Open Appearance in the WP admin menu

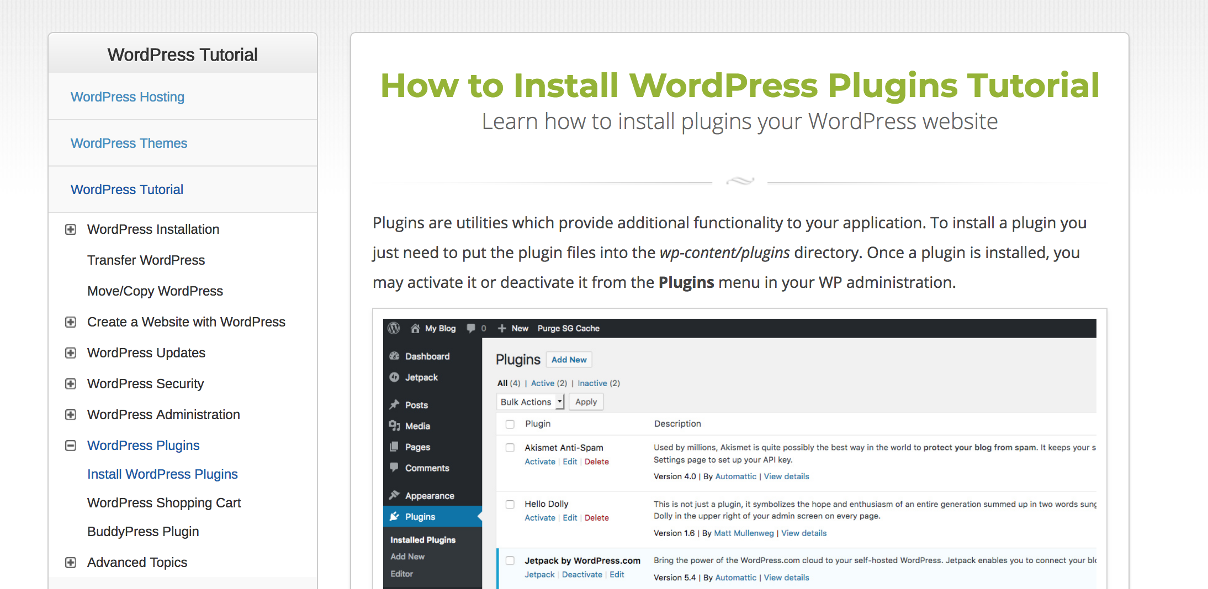(430, 496)
